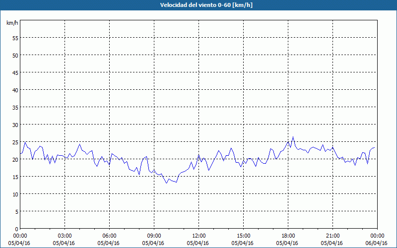Click the '40' y-axis value

[15, 90]
